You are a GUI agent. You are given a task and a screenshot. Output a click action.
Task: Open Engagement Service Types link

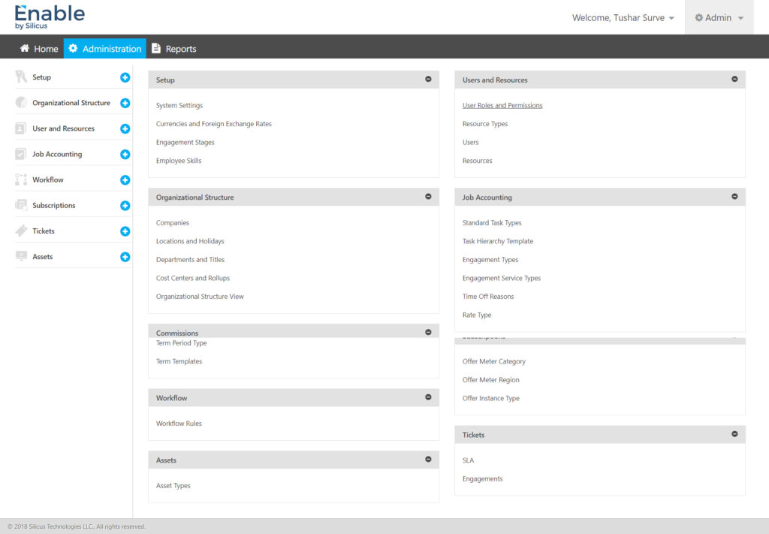click(501, 278)
